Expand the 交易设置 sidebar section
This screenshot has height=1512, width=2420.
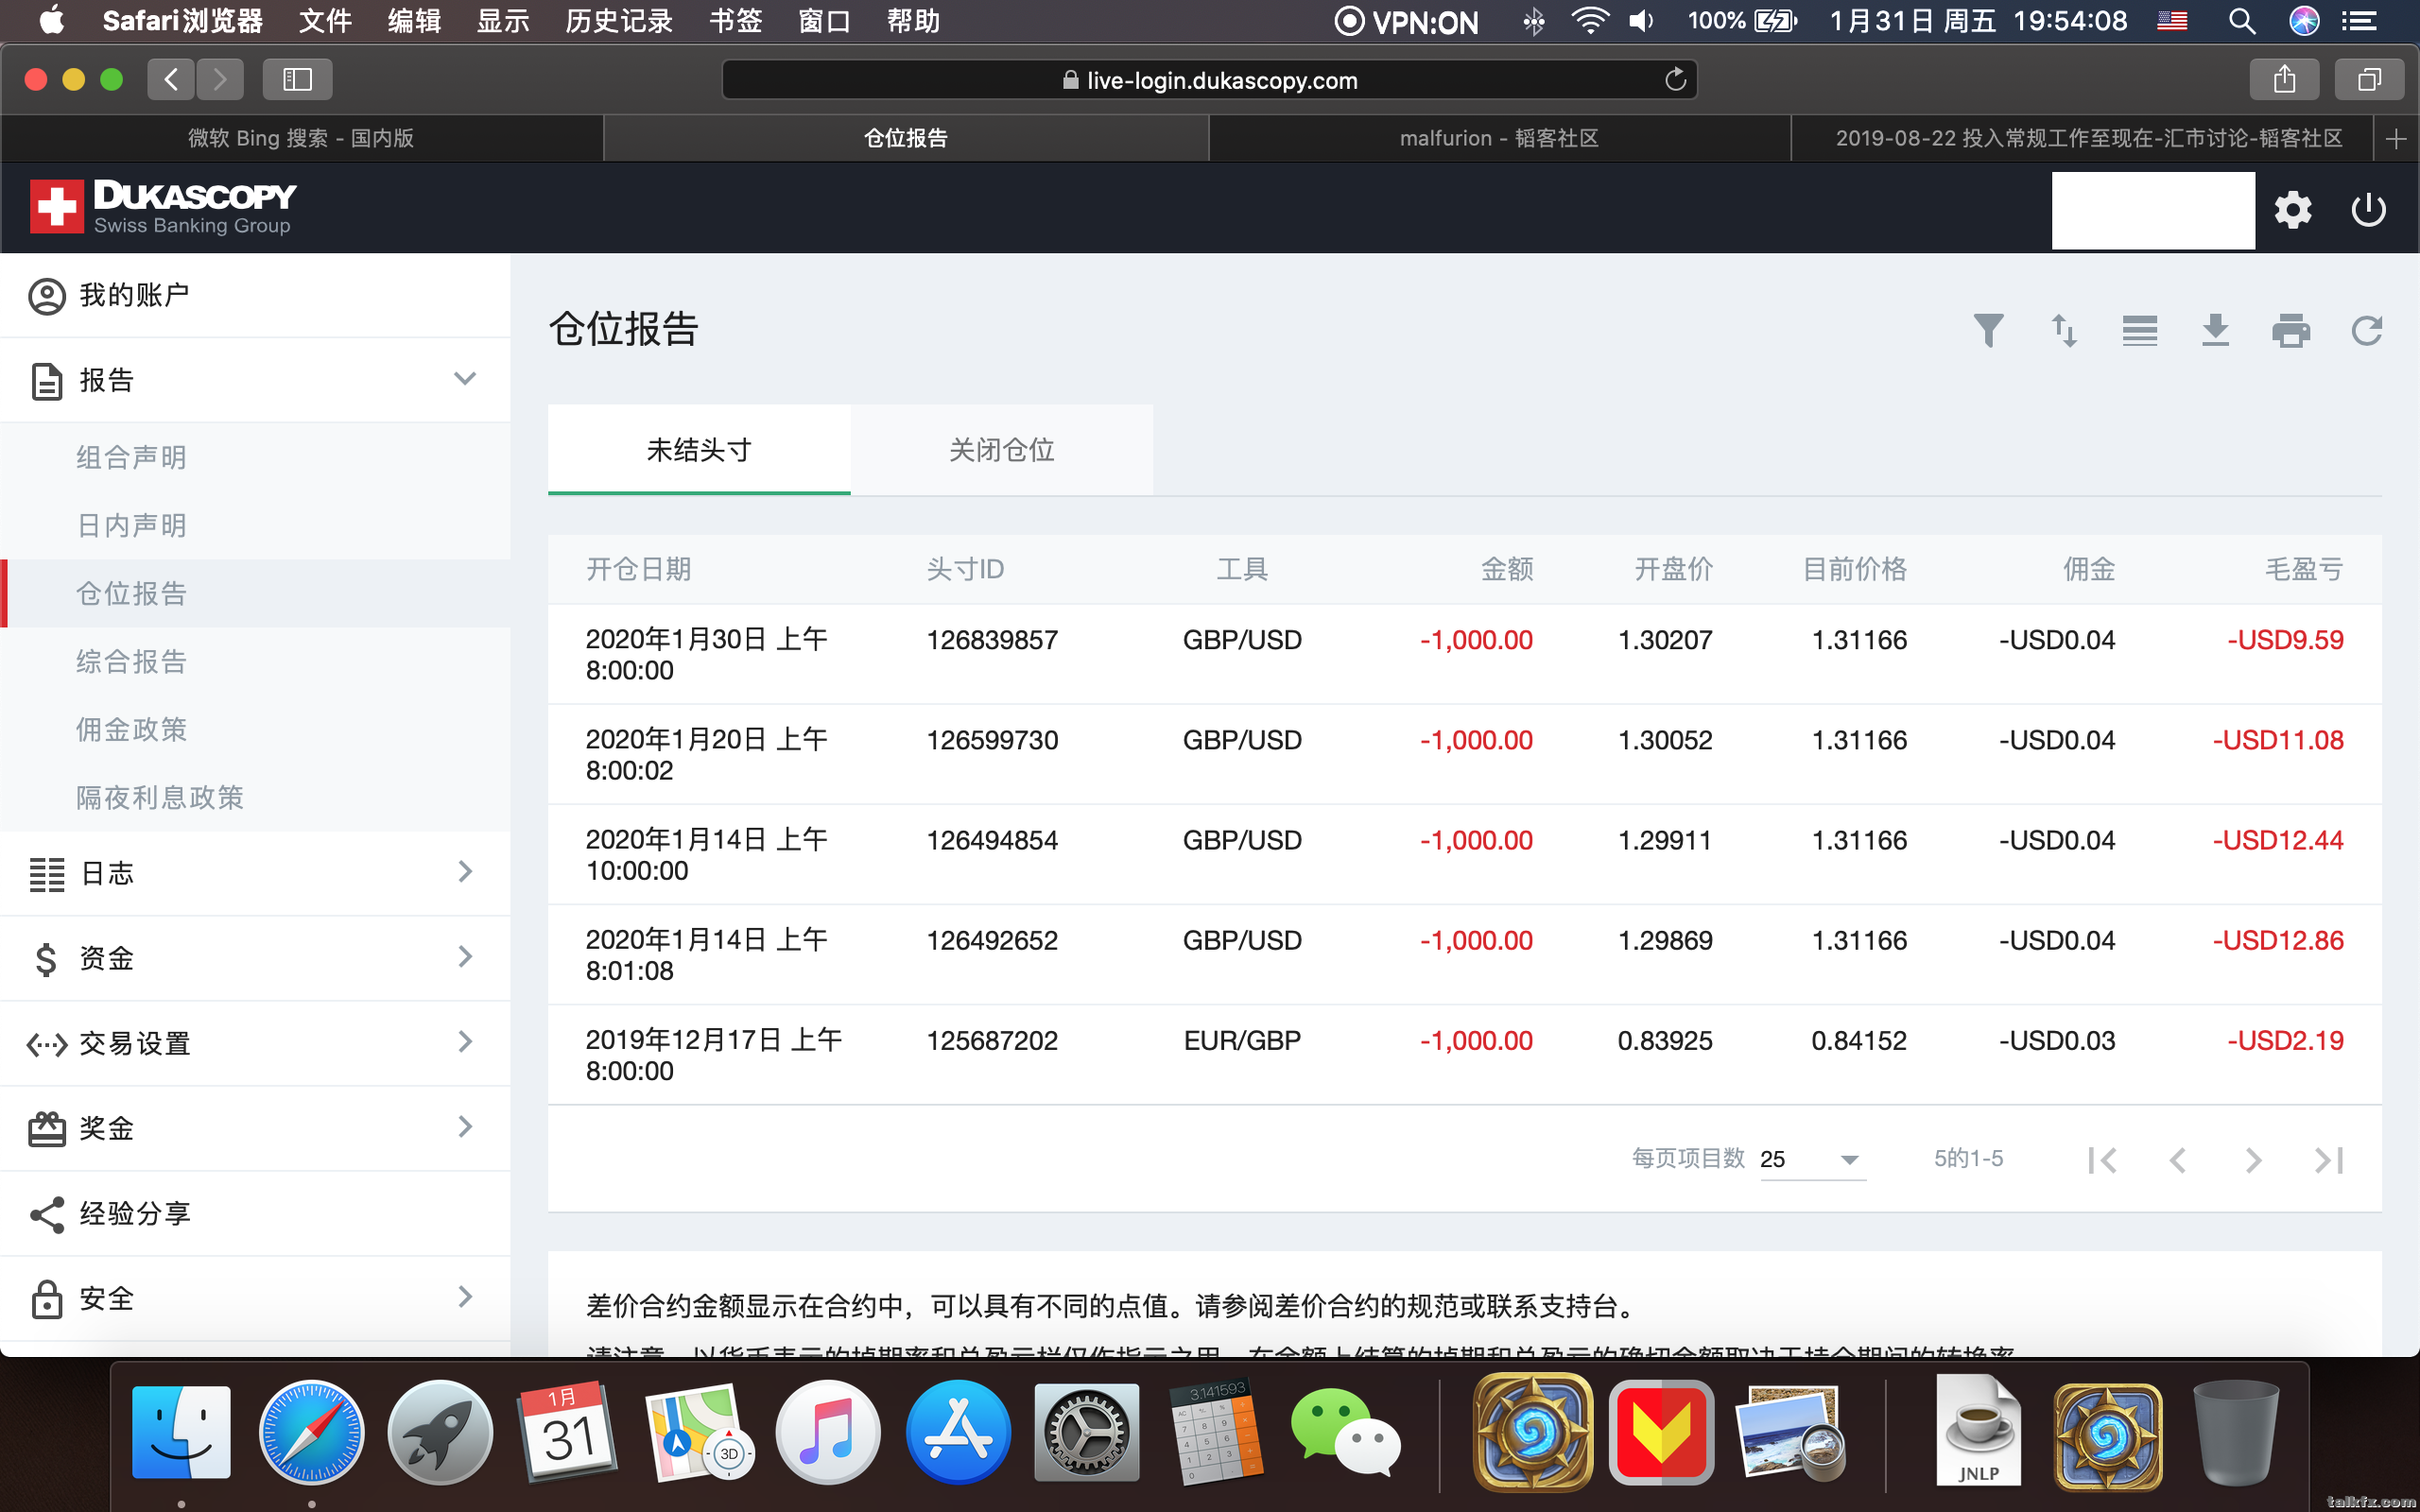point(464,1042)
